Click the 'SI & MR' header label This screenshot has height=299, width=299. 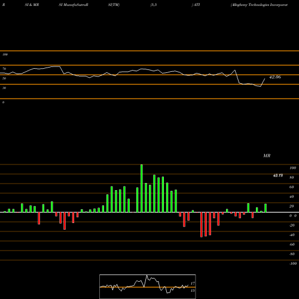(32, 5)
